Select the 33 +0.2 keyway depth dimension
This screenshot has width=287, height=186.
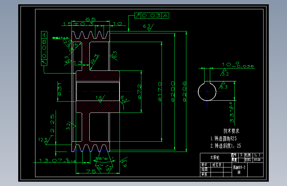(232, 113)
